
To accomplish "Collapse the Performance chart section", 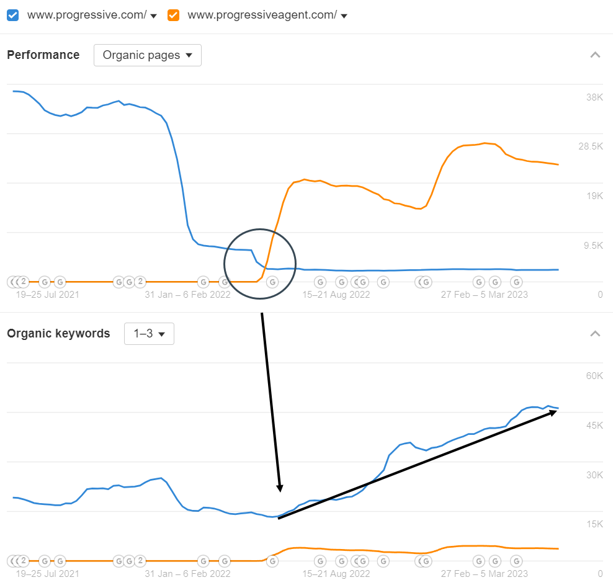I will coord(595,55).
